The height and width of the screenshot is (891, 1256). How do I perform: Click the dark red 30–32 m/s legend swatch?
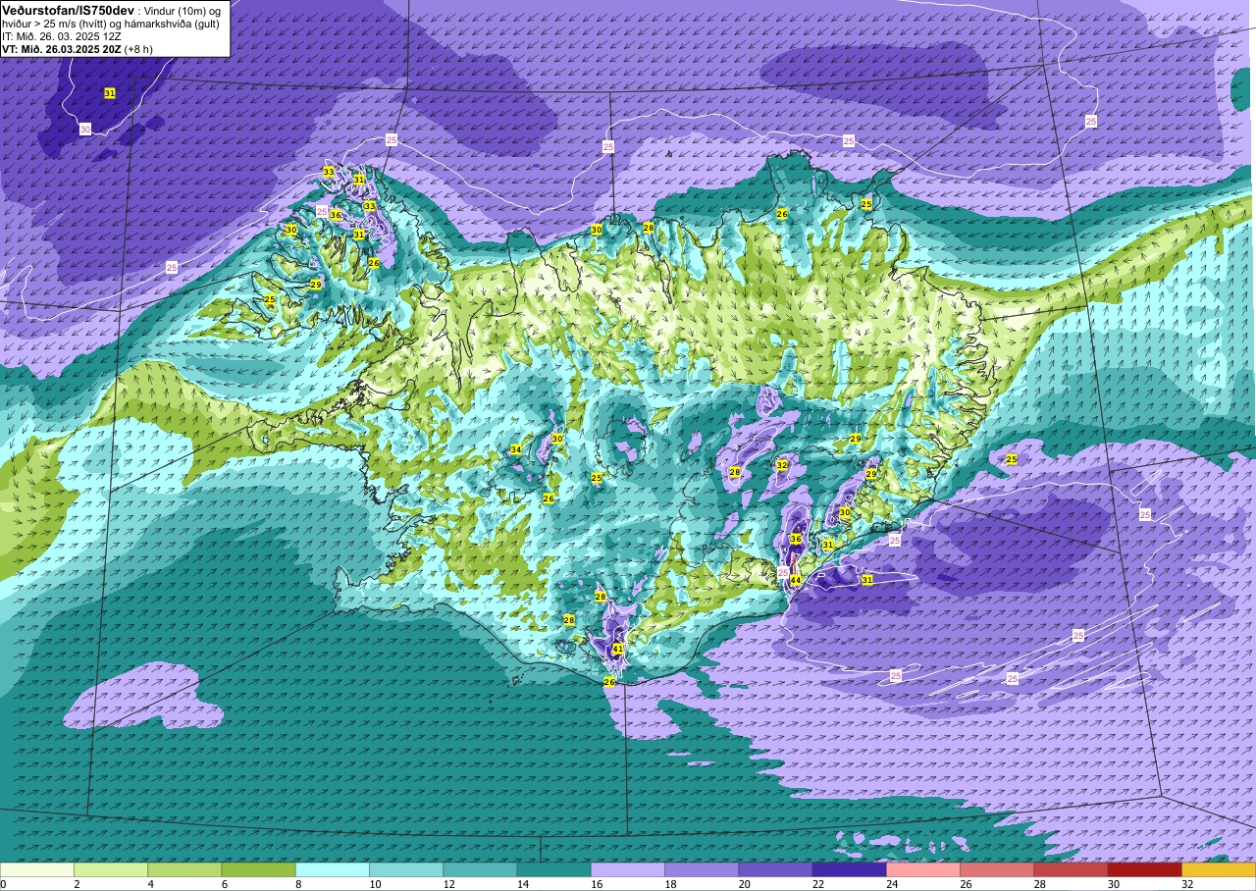(x=1144, y=870)
